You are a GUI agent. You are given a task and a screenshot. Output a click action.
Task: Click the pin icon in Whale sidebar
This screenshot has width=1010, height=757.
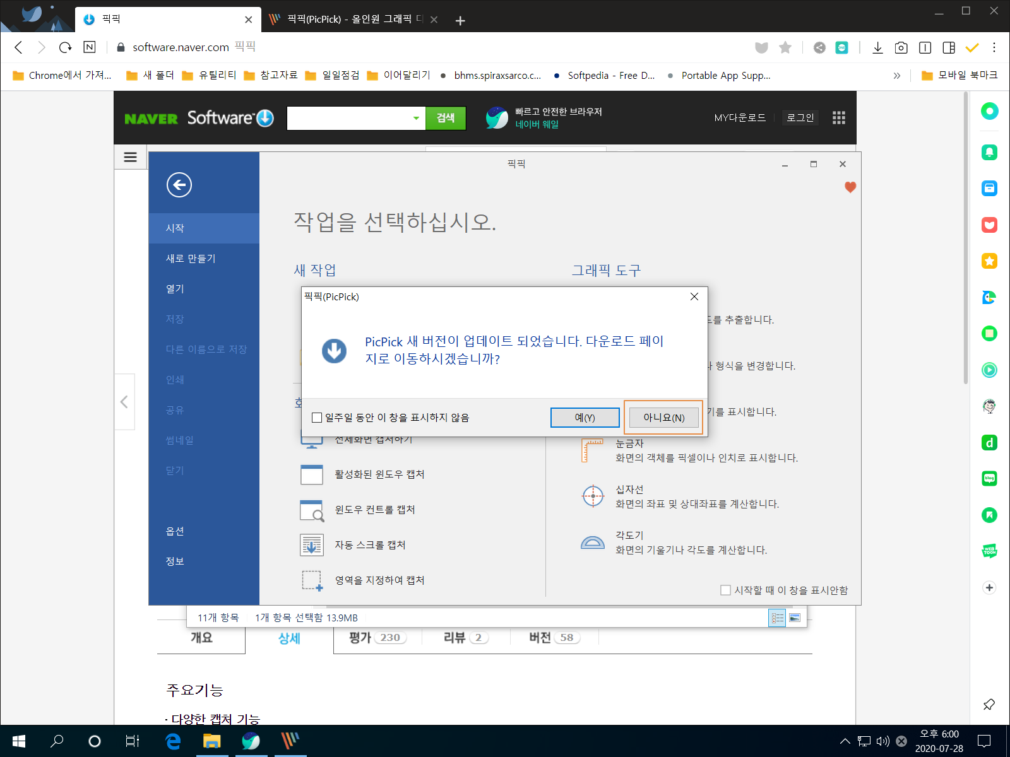click(989, 704)
